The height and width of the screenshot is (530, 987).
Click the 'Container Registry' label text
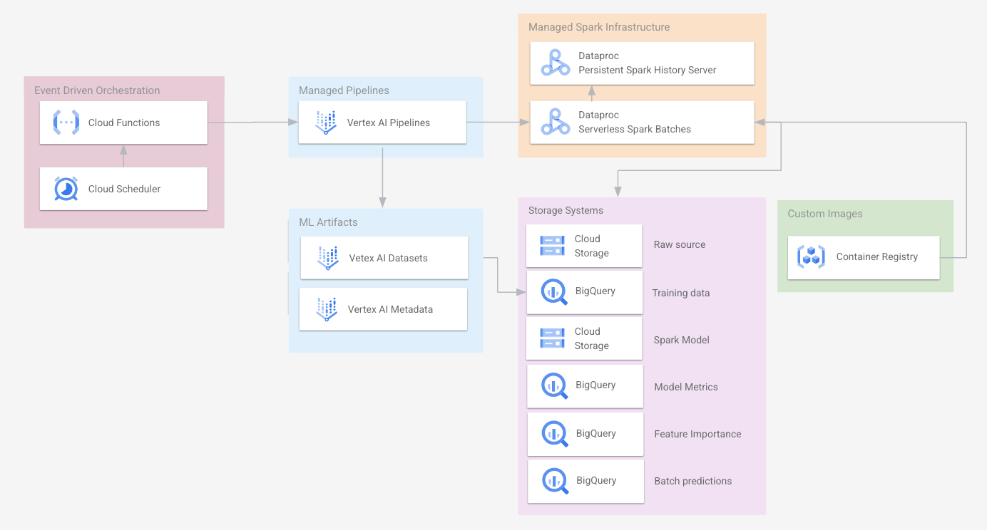point(877,256)
